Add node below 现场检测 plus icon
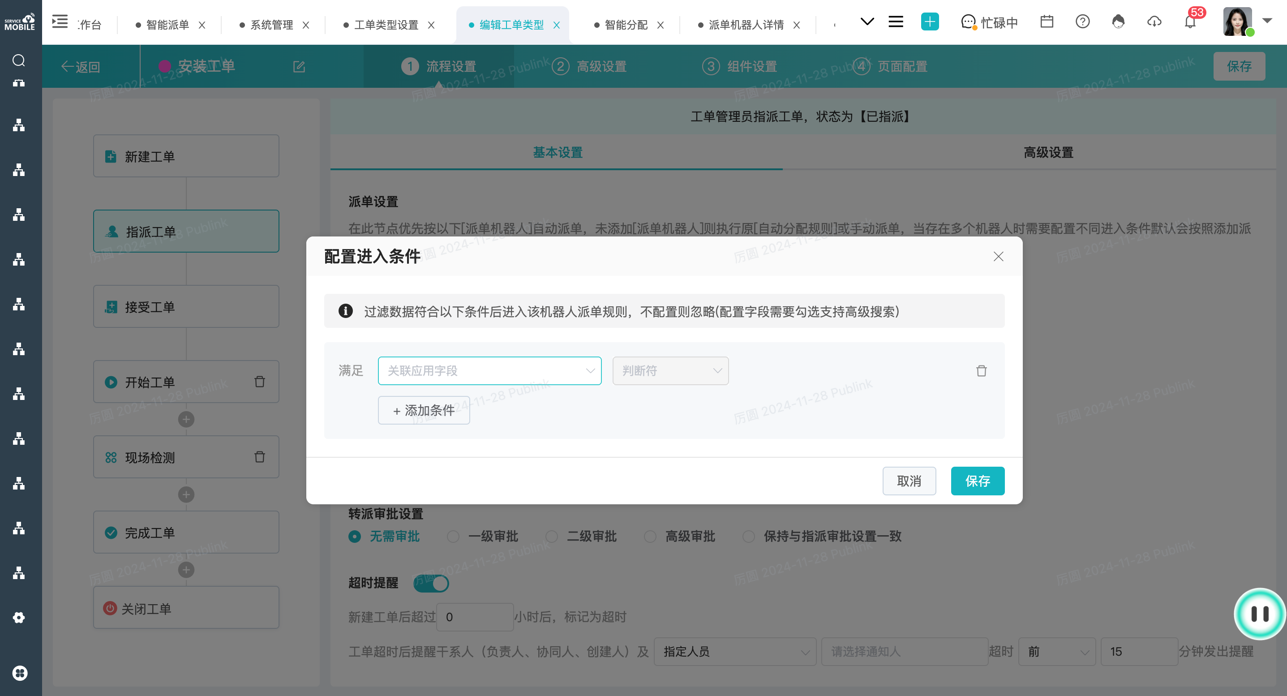The image size is (1287, 696). [x=186, y=494]
